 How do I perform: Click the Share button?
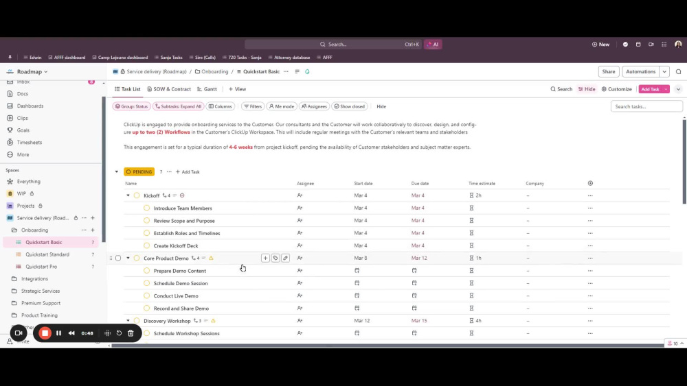608,72
